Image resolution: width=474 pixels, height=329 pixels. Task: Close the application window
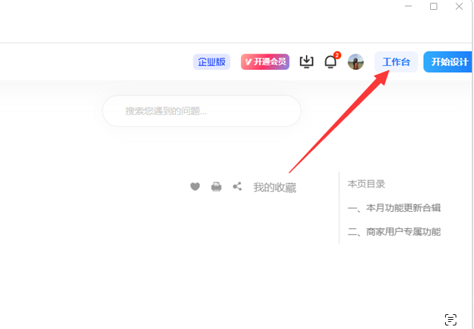point(459,6)
